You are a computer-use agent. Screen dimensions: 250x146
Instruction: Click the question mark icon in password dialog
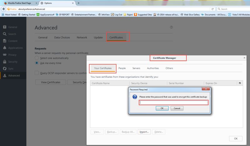click(135, 97)
